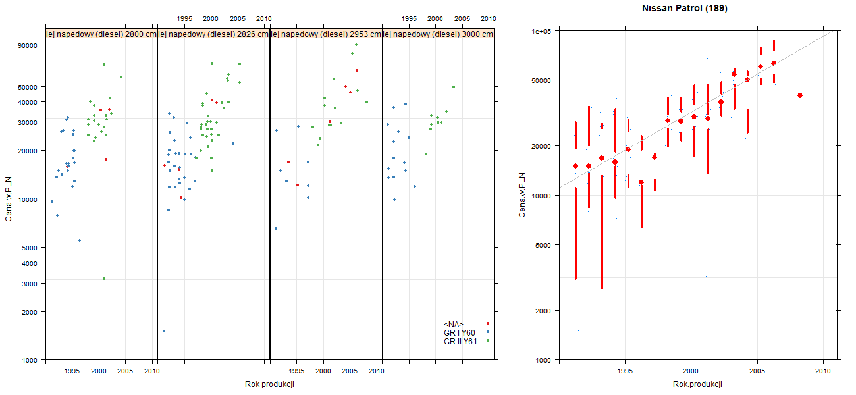Click the red legend dot beside <NA>
The height and width of the screenshot is (395, 856).
[x=487, y=323]
